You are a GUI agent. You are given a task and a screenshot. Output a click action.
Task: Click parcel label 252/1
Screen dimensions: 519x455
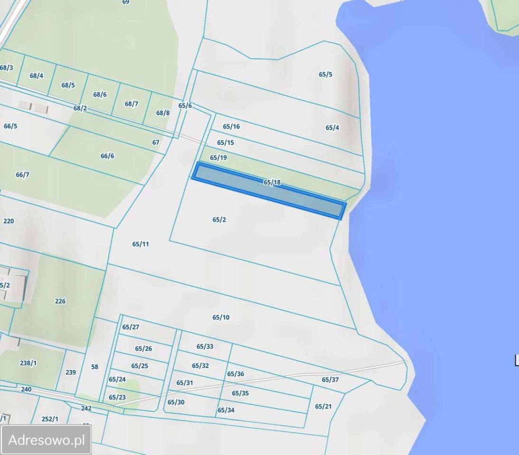click(50, 419)
